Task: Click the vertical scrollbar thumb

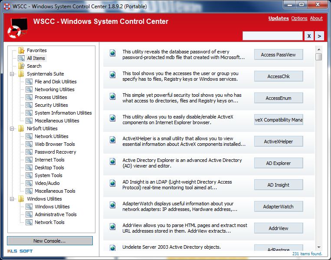Action: point(319,57)
